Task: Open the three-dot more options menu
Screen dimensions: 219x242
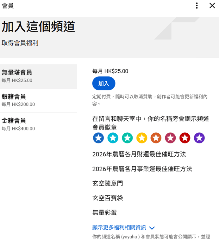Action: (197, 6)
